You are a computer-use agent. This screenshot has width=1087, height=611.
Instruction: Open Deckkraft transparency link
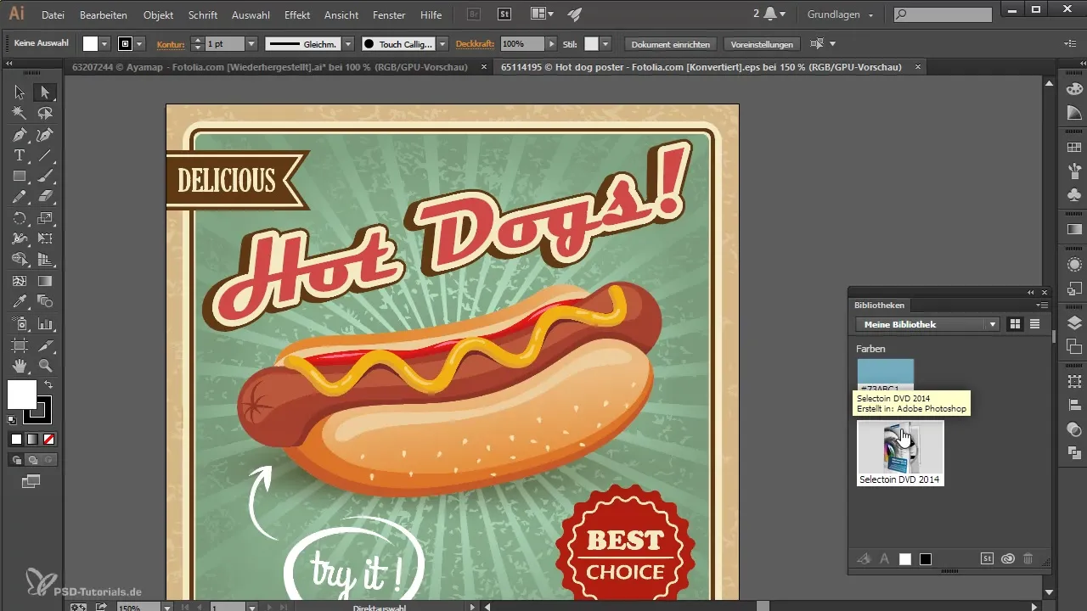(475, 43)
